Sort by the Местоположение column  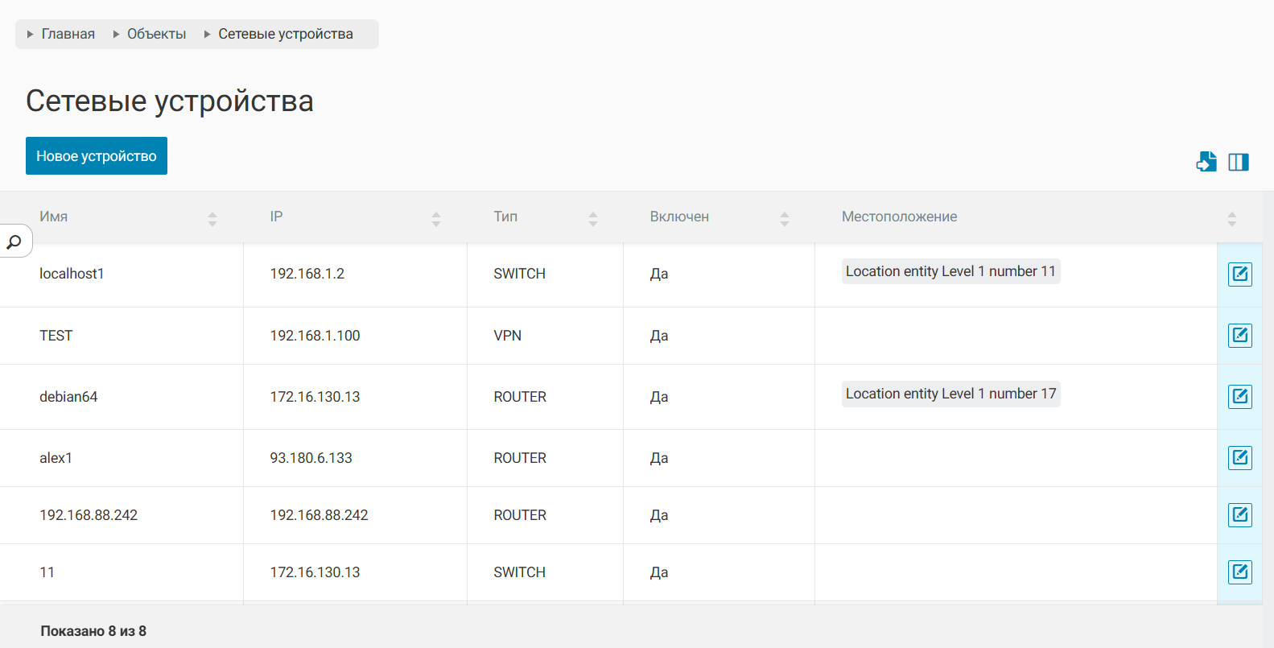tap(1231, 218)
